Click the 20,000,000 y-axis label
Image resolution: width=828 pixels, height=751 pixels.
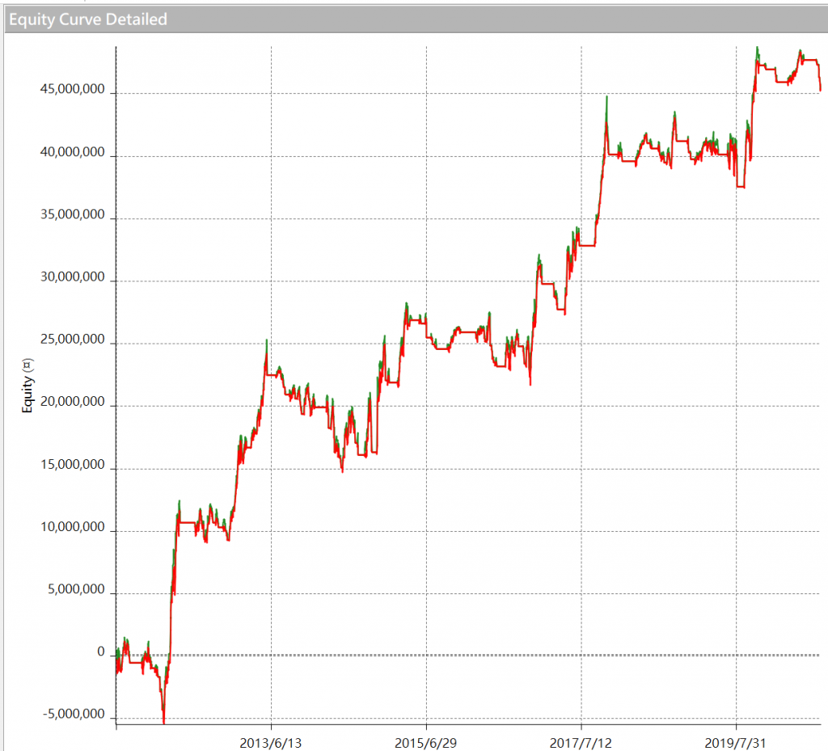(x=72, y=403)
